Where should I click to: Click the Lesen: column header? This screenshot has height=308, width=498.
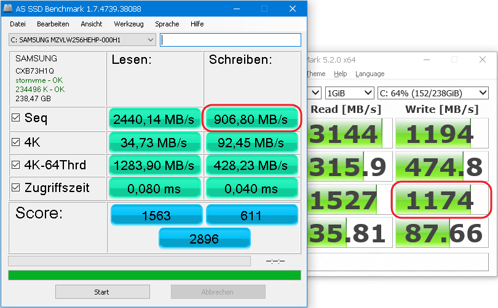click(132, 60)
